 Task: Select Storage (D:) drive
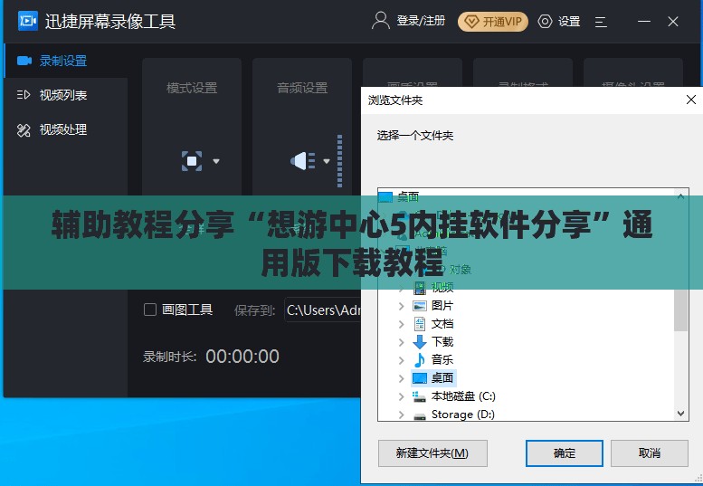point(462,415)
